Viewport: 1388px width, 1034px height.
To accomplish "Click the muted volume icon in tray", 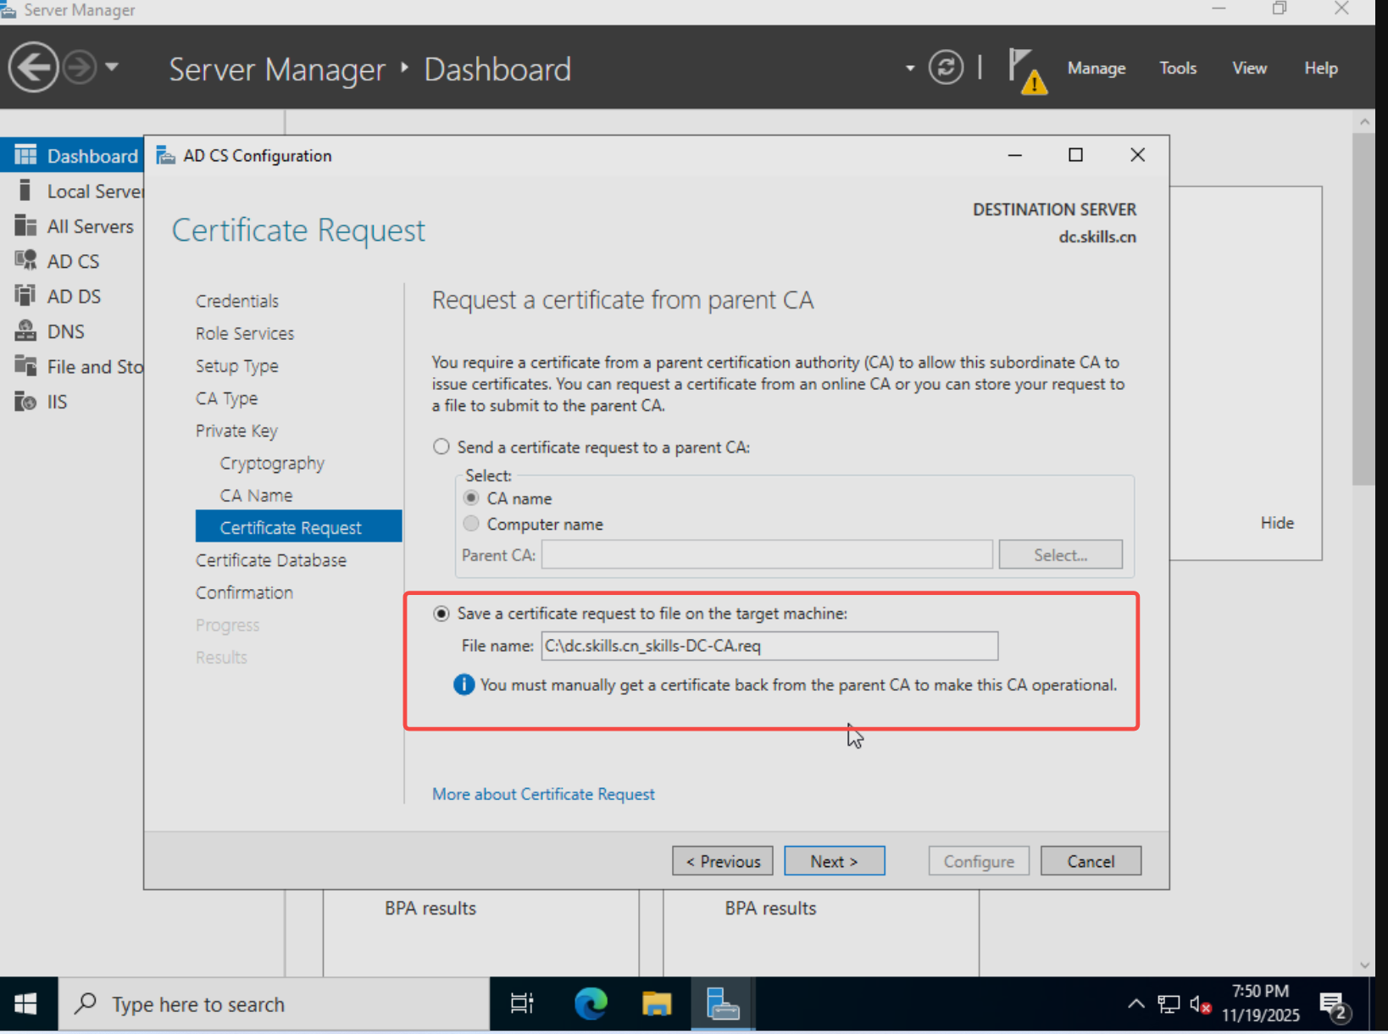I will 1200,1004.
